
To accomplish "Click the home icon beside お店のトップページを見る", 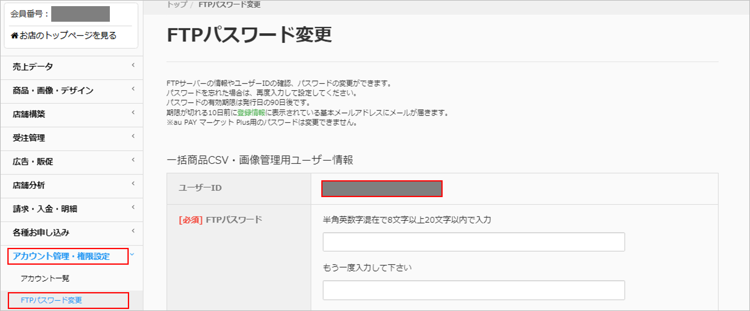I will pyautogui.click(x=14, y=36).
